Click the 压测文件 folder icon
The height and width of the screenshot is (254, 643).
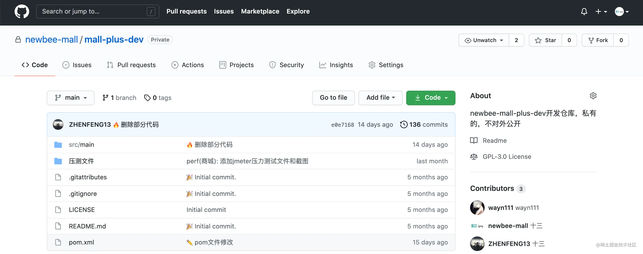[58, 161]
